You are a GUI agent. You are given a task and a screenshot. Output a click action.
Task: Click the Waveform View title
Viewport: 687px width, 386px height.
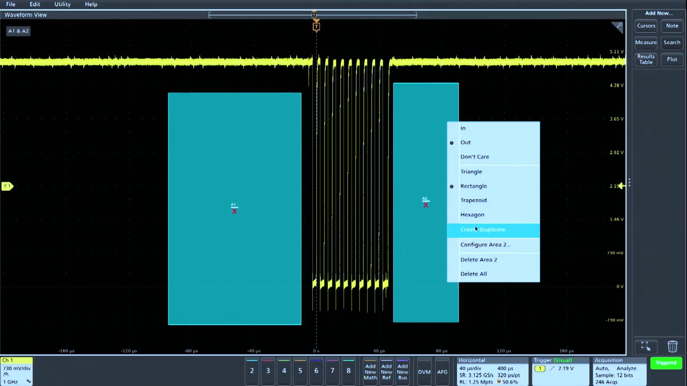coord(26,15)
